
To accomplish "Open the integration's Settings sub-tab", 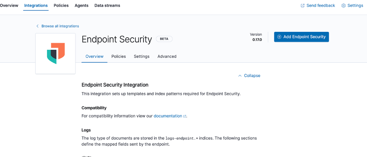I will (x=142, y=56).
